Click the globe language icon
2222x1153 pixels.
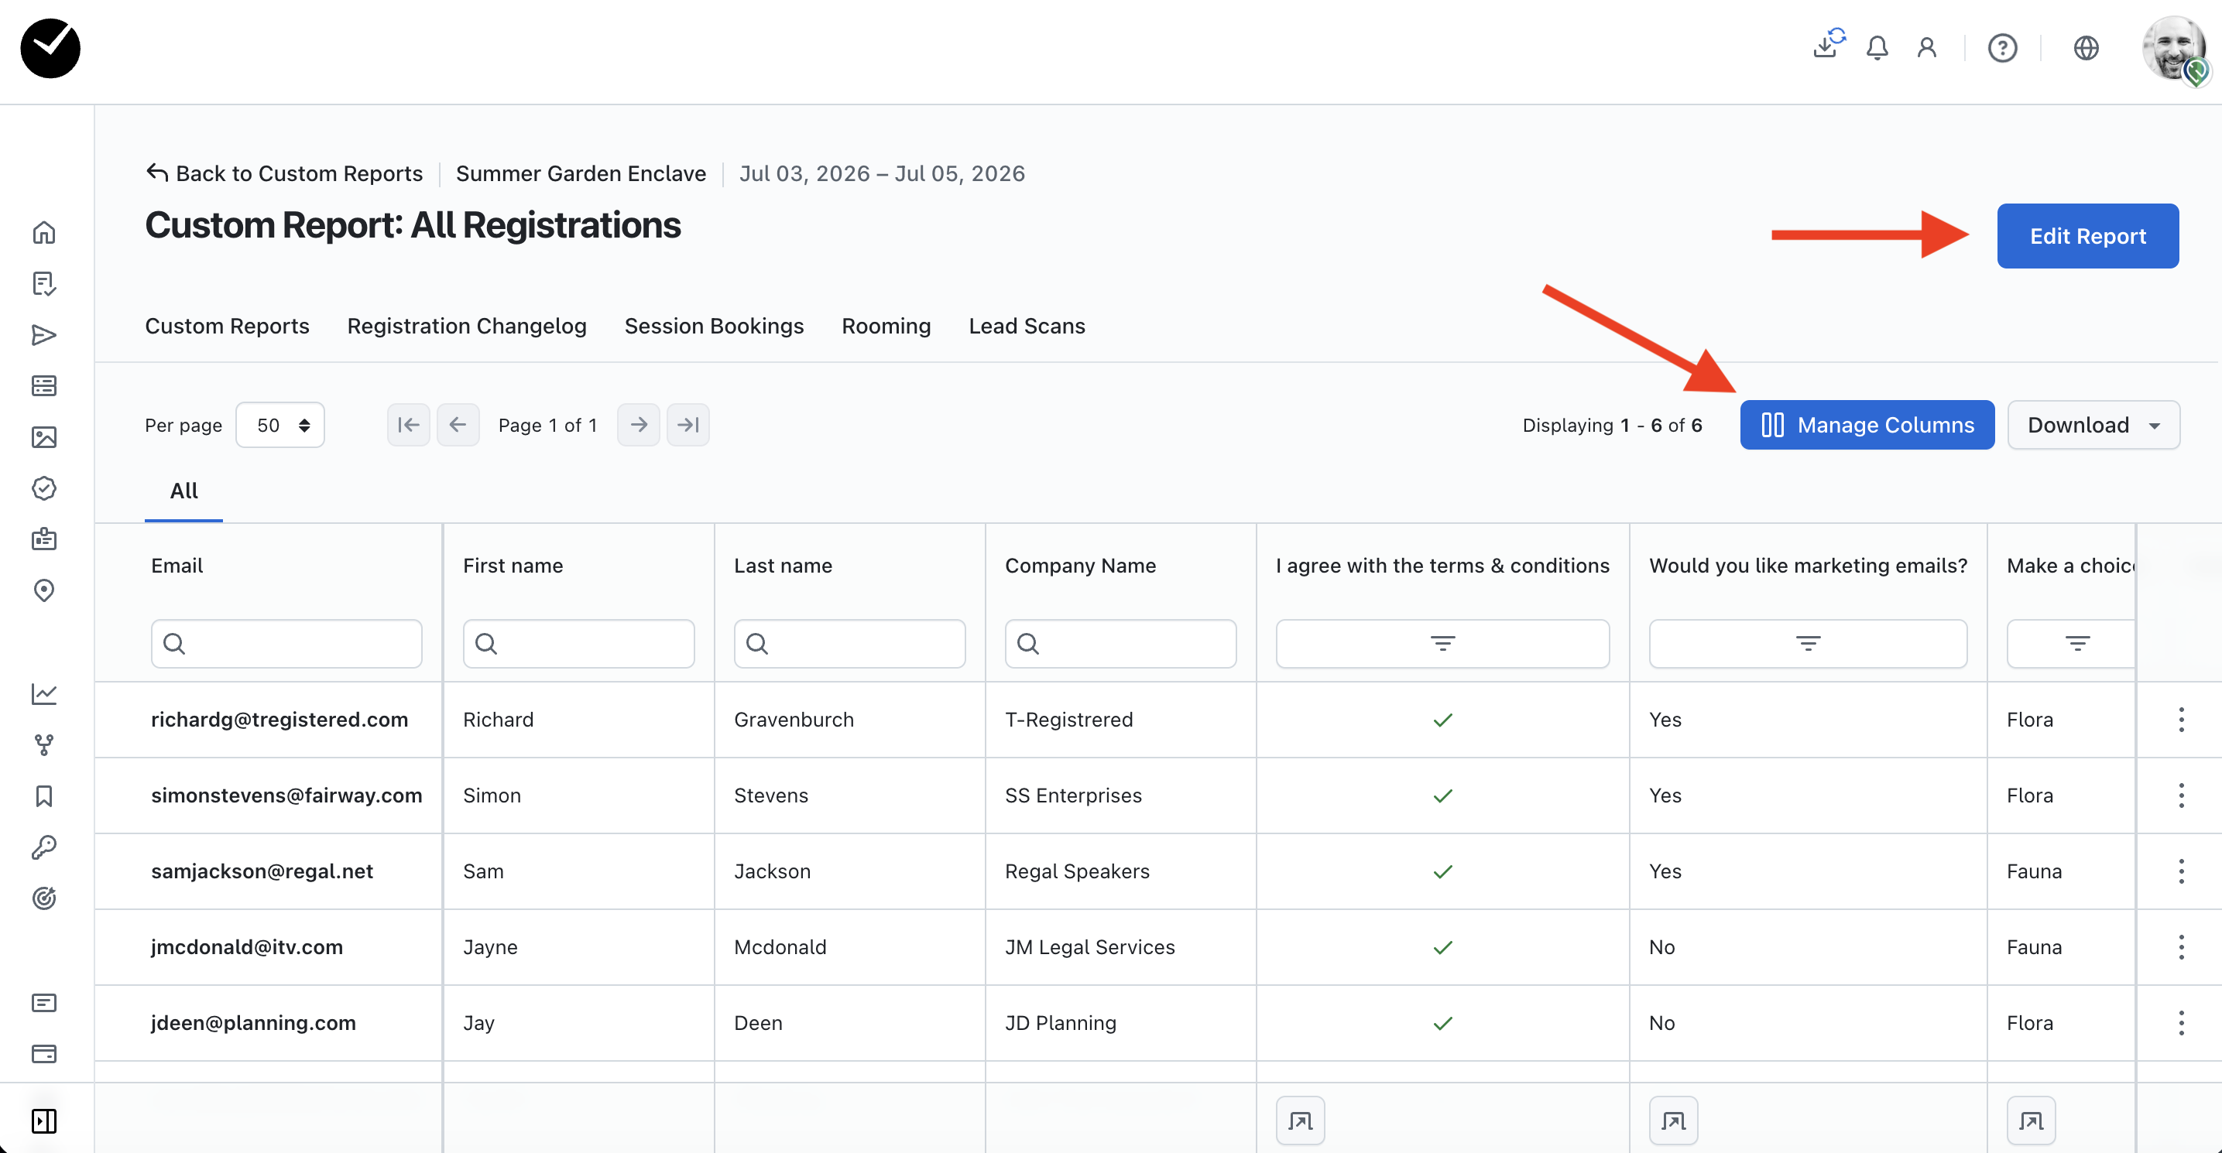click(x=2086, y=48)
